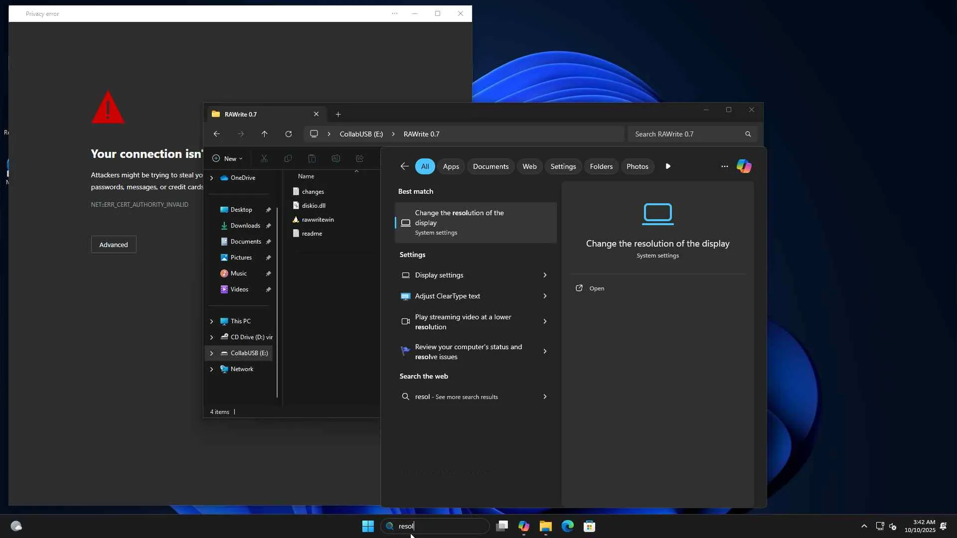The image size is (957, 538).
Task: Open Microsoft Store from the taskbar
Action: click(x=589, y=526)
